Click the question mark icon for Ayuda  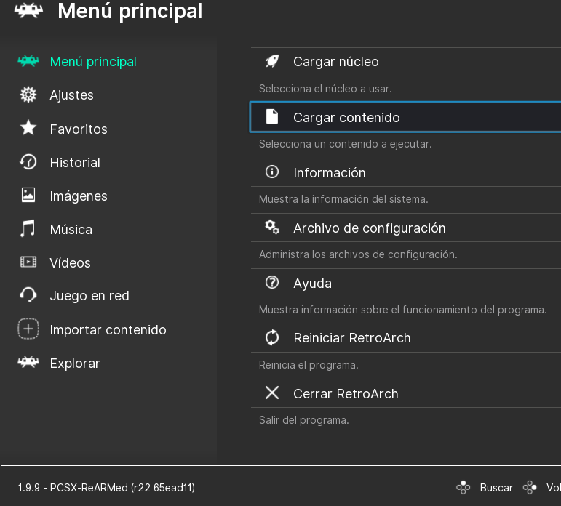click(272, 283)
